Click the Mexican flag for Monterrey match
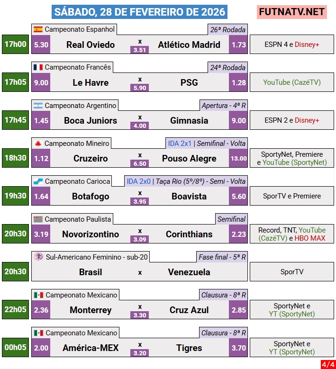 tap(39, 295)
